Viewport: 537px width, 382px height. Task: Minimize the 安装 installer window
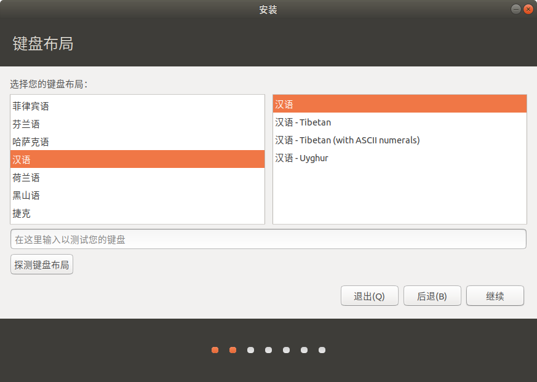515,9
